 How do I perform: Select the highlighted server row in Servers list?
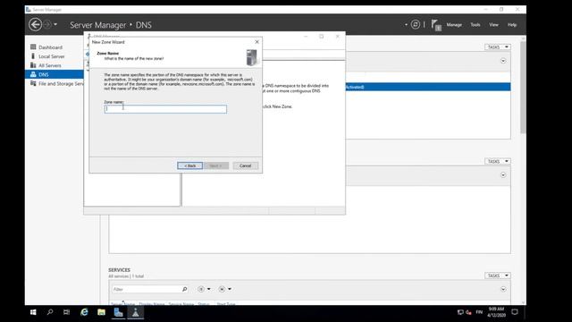click(x=428, y=87)
